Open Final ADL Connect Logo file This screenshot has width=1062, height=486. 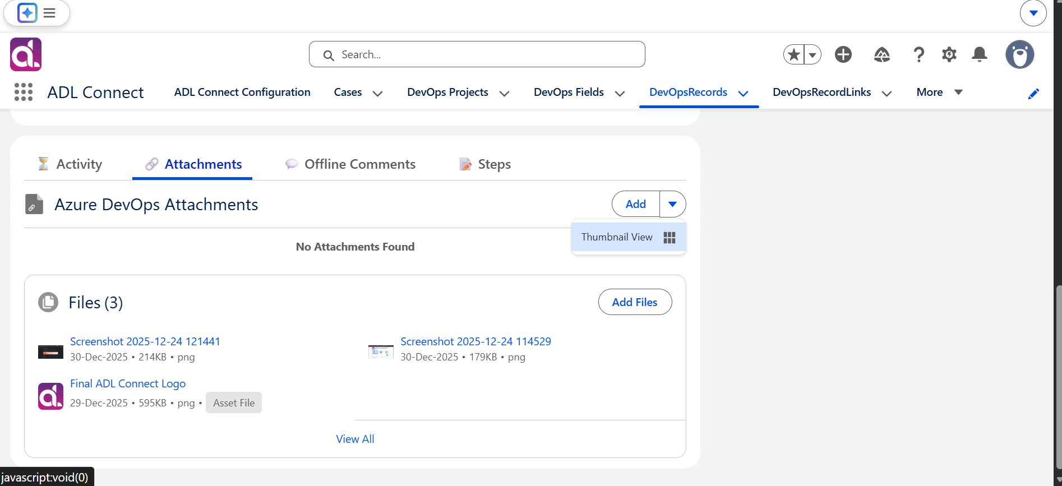point(128,383)
